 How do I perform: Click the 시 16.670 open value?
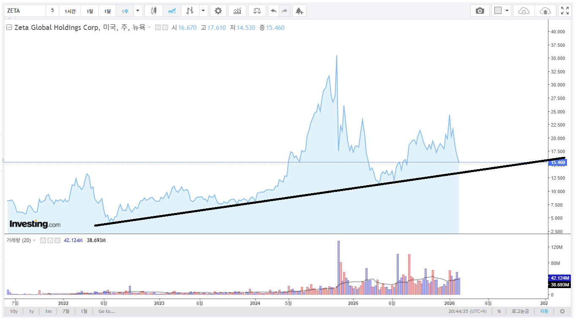184,28
